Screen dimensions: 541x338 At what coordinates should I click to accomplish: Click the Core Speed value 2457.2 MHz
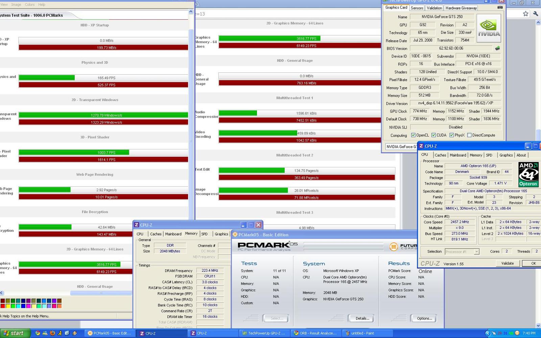click(460, 222)
